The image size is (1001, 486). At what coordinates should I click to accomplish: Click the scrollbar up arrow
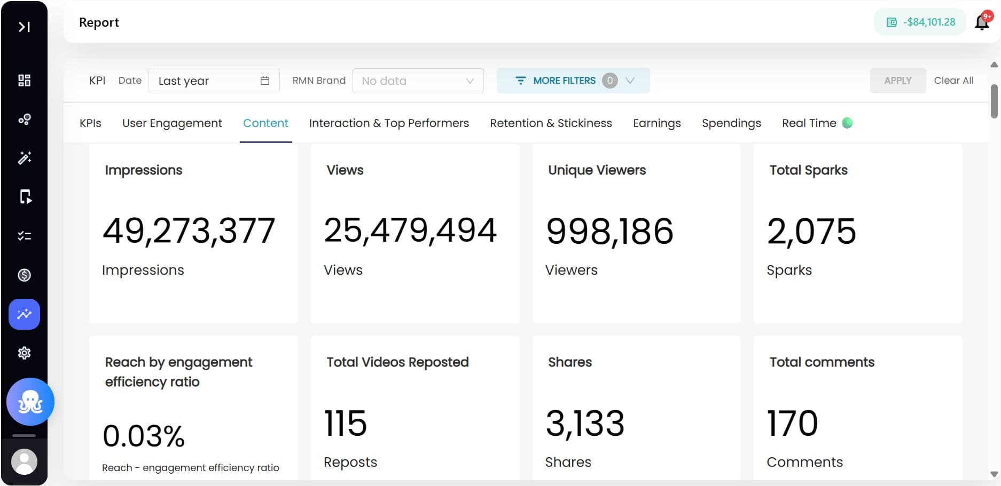coord(994,65)
